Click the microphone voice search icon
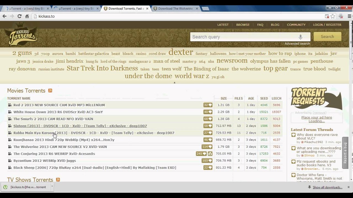This screenshot has height=198, width=353. click(300, 37)
